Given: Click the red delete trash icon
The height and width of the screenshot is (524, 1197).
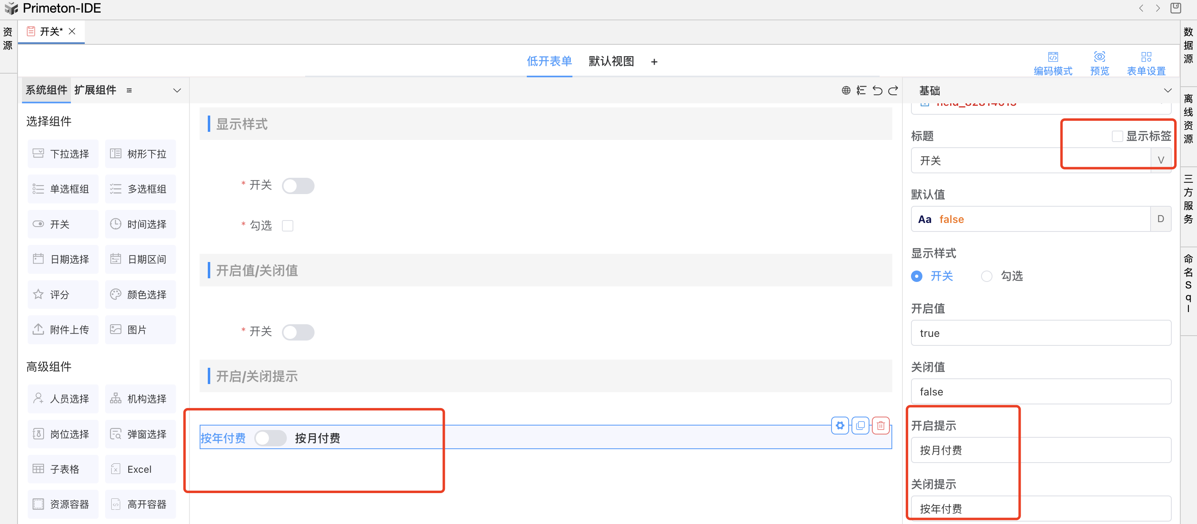Looking at the screenshot, I should (x=880, y=426).
